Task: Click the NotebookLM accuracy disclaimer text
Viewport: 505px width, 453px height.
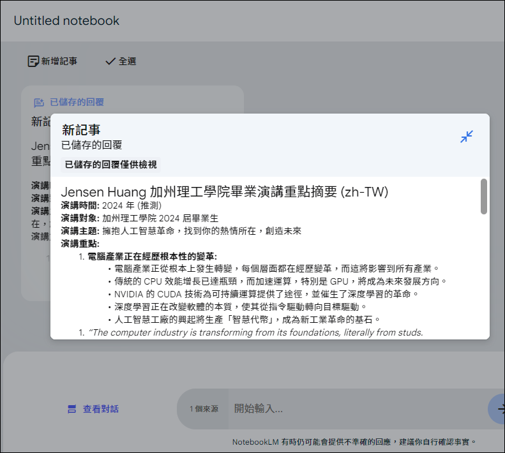Action: click(354, 442)
